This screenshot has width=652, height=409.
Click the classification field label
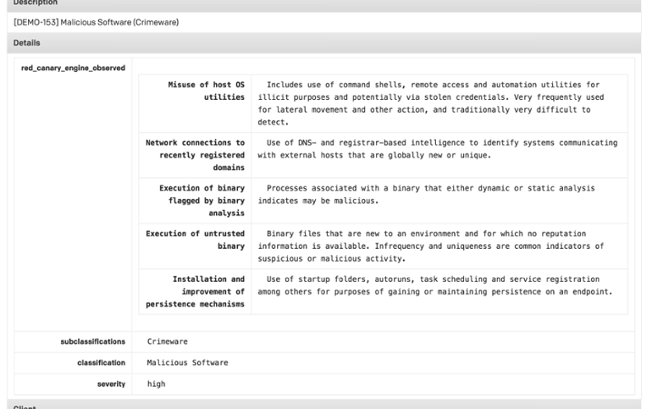[101, 362]
